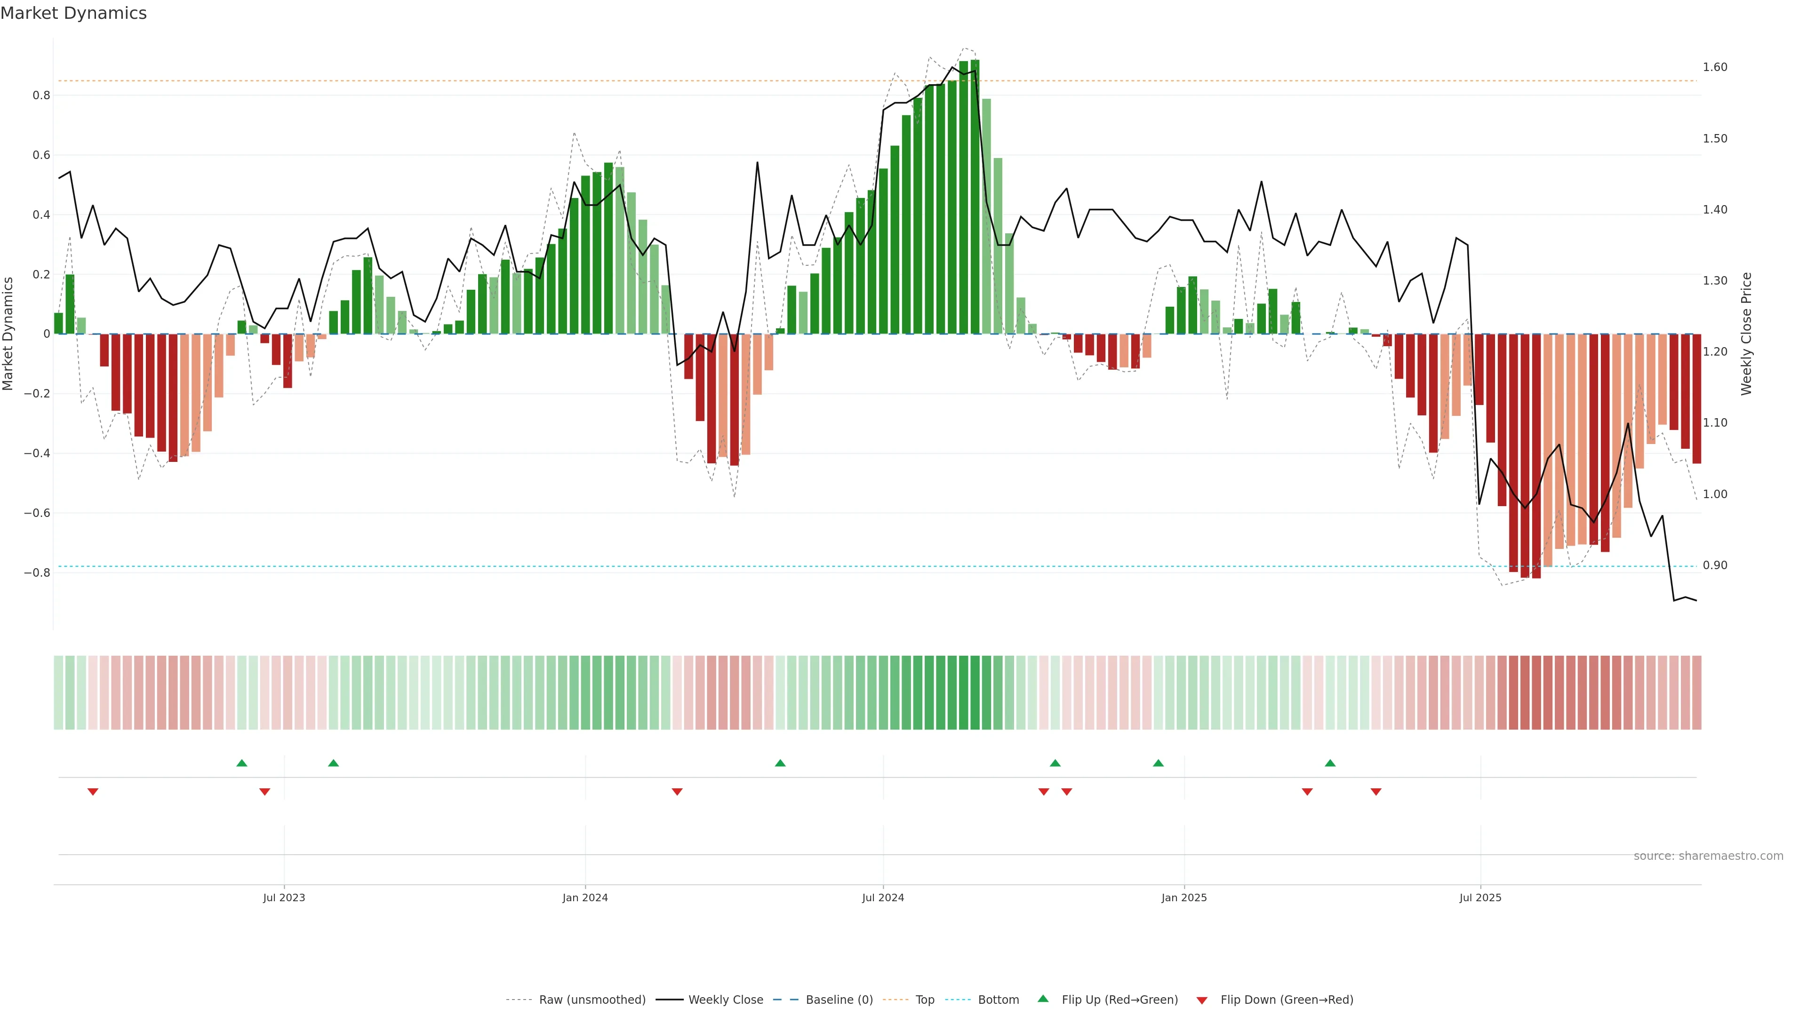Click the Market Dynamics chart title
Image resolution: width=1807 pixels, height=1016 pixels.
point(74,13)
